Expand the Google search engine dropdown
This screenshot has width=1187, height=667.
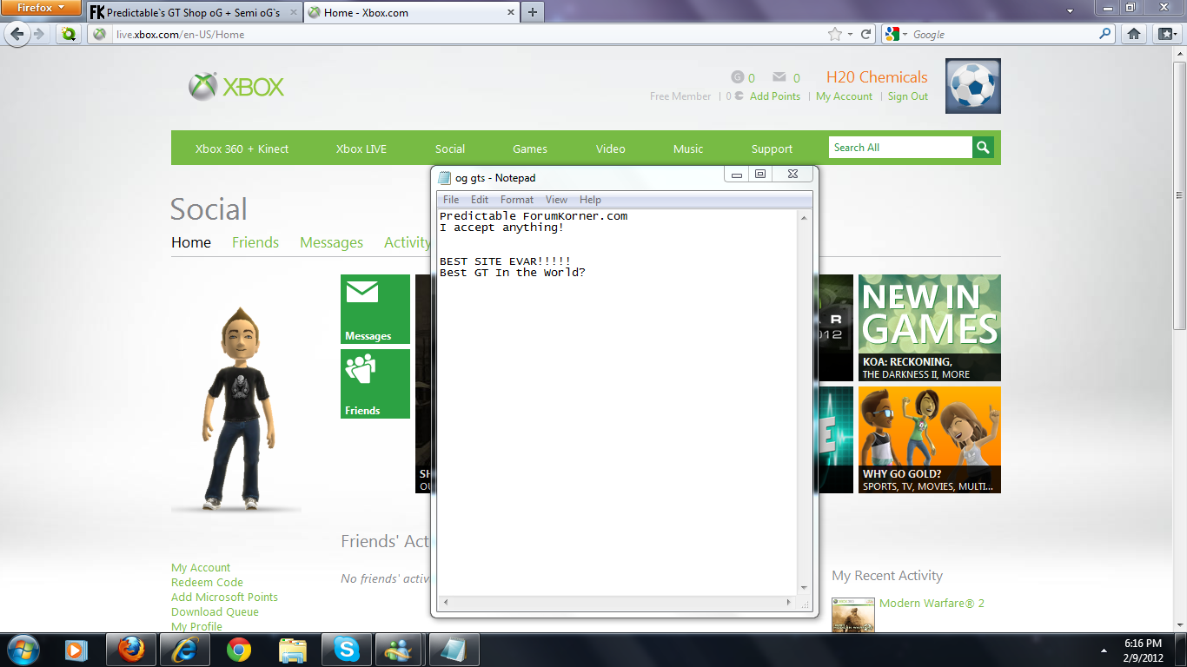(897, 35)
